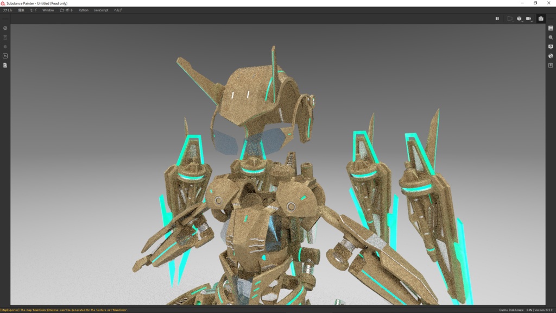Click the video camera icon in top toolbar
The image size is (556, 313).
[x=529, y=18]
